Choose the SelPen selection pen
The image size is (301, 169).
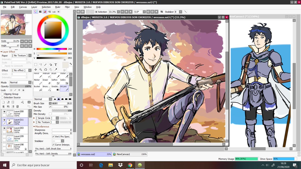click(55, 82)
